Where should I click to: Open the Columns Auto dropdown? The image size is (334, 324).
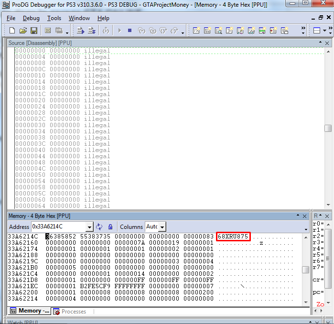coord(162,227)
